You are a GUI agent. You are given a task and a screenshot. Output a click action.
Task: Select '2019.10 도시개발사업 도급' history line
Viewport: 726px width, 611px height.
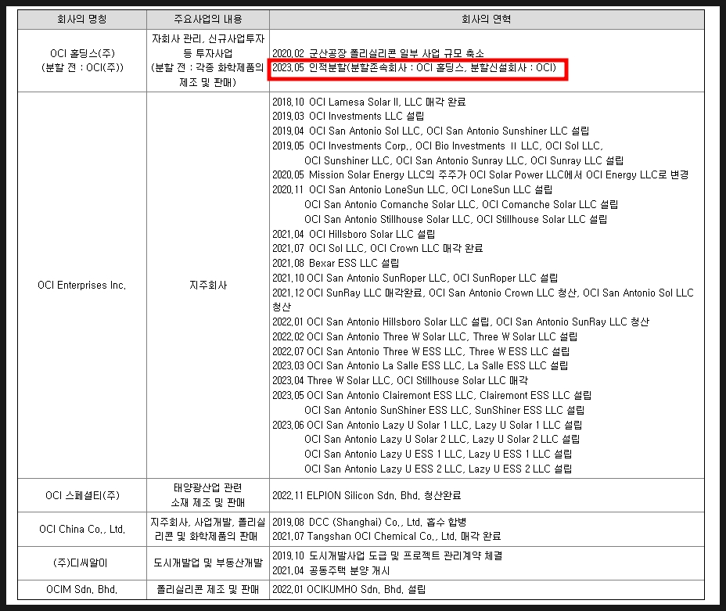click(x=387, y=556)
